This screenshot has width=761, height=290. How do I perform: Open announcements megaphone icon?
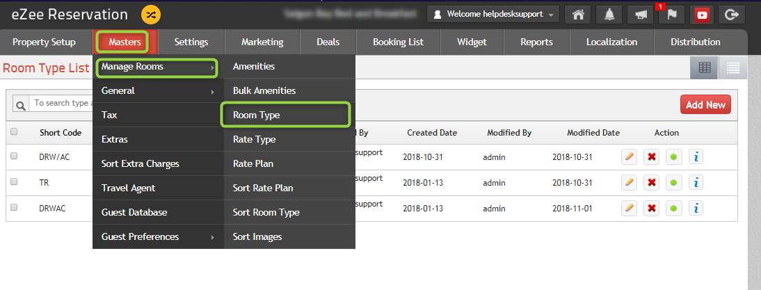[641, 15]
